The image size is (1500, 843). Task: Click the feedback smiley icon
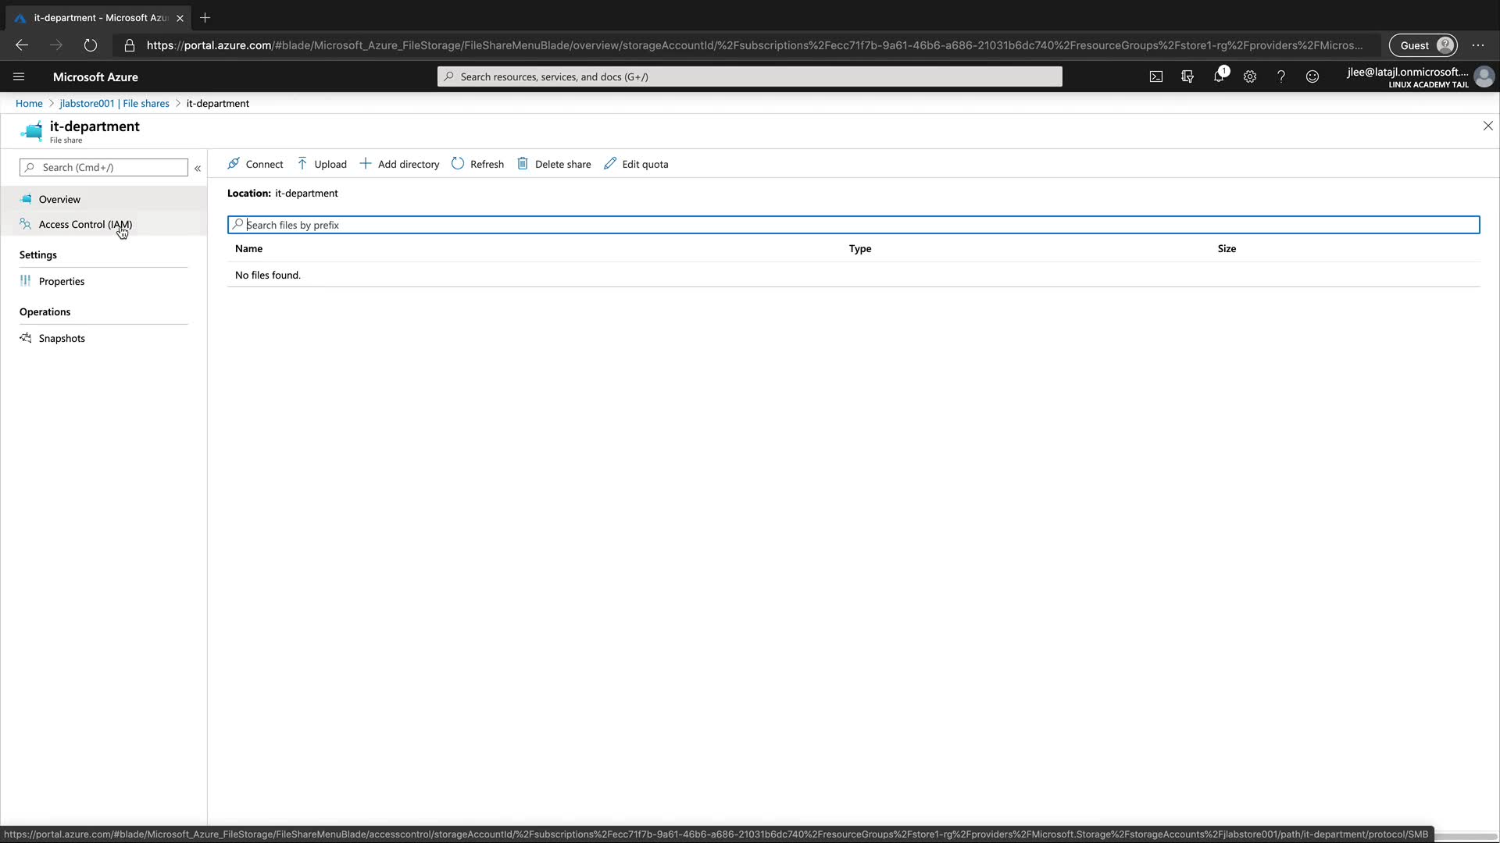click(x=1312, y=76)
